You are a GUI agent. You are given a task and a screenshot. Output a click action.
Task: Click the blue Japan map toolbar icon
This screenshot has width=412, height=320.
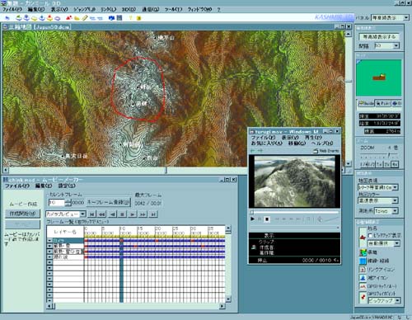click(x=111, y=18)
